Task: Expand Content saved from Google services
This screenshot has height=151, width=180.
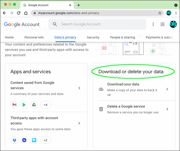Action: pyautogui.click(x=79, y=88)
